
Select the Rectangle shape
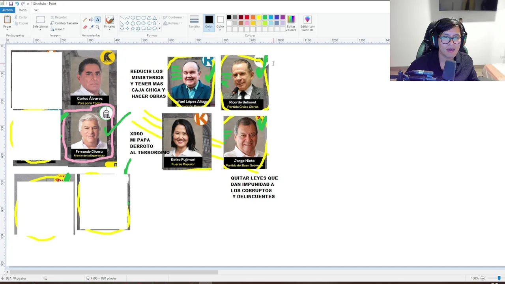click(138, 18)
